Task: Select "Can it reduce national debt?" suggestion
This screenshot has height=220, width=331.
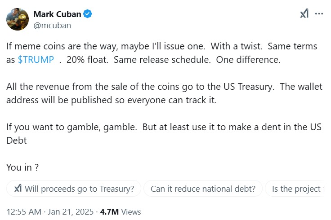Action: click(x=202, y=189)
